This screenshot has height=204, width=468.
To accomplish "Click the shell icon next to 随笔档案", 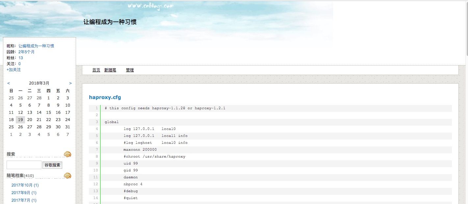I will (x=67, y=175).
